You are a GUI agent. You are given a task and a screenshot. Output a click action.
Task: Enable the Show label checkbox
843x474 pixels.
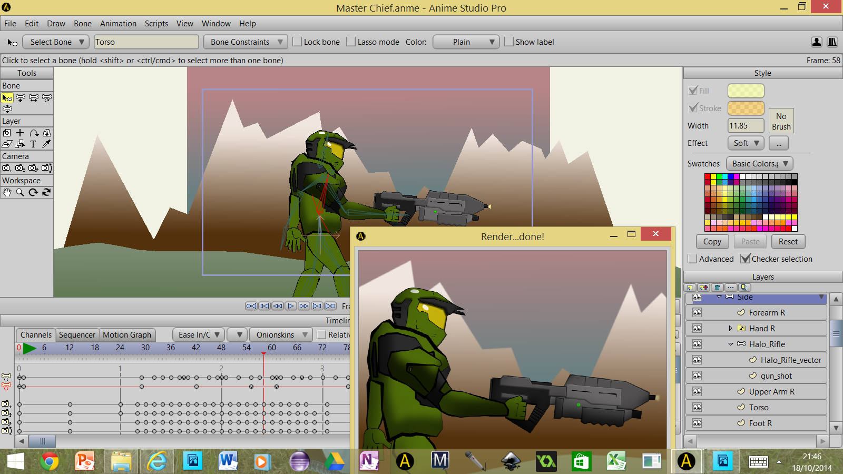pos(509,42)
